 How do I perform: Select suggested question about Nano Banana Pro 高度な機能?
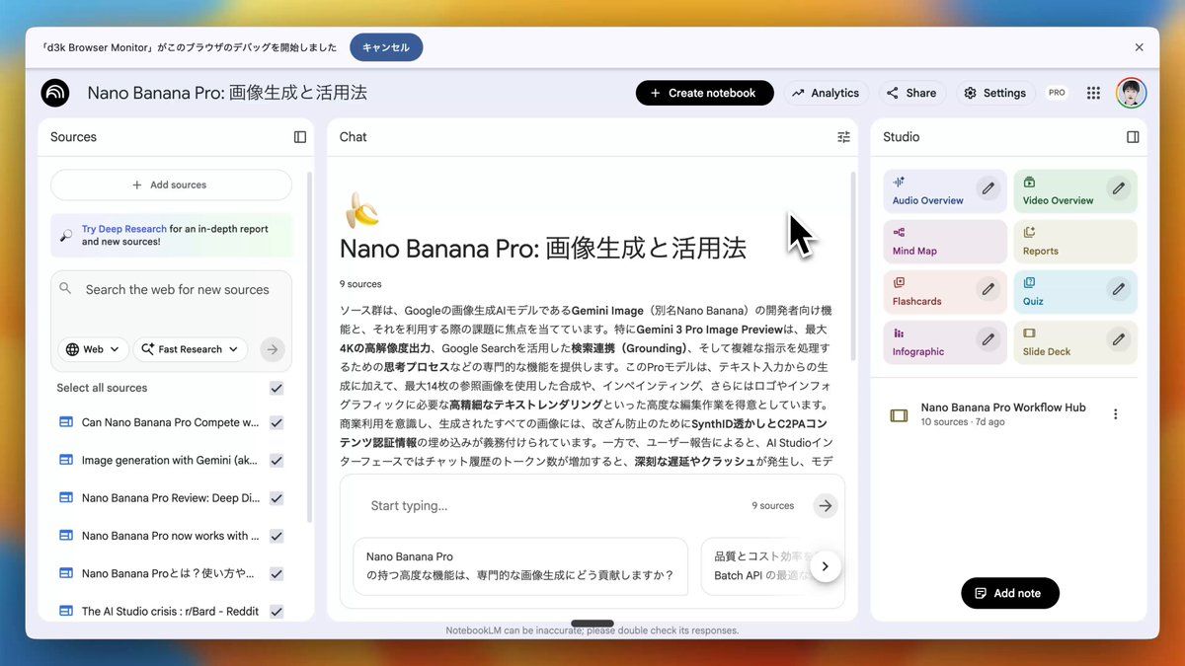pos(519,566)
